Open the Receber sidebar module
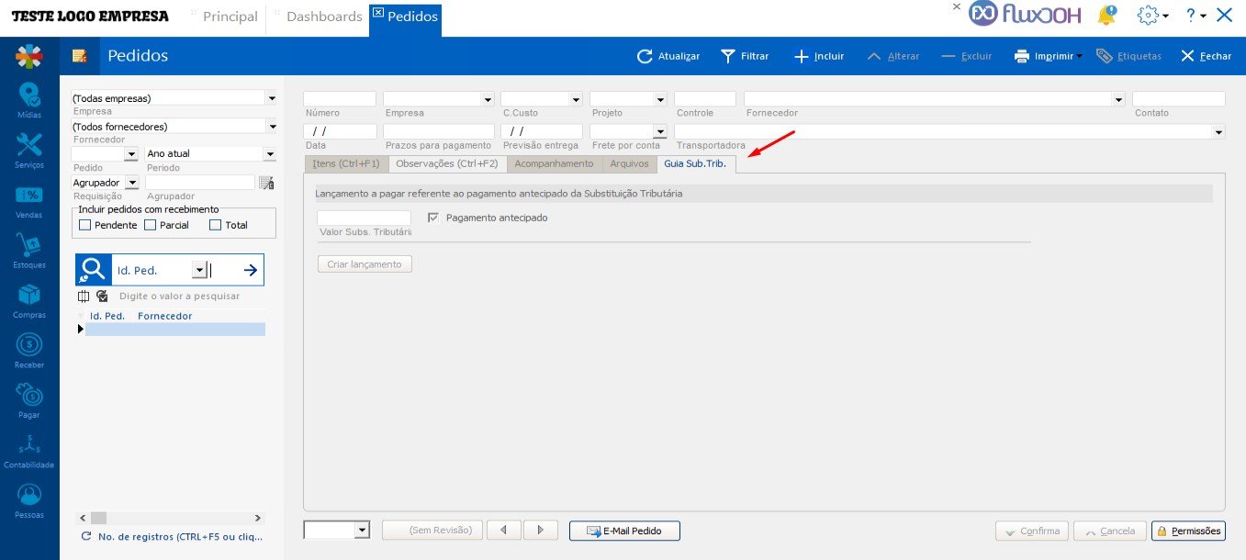This screenshot has width=1246, height=560. point(29,349)
